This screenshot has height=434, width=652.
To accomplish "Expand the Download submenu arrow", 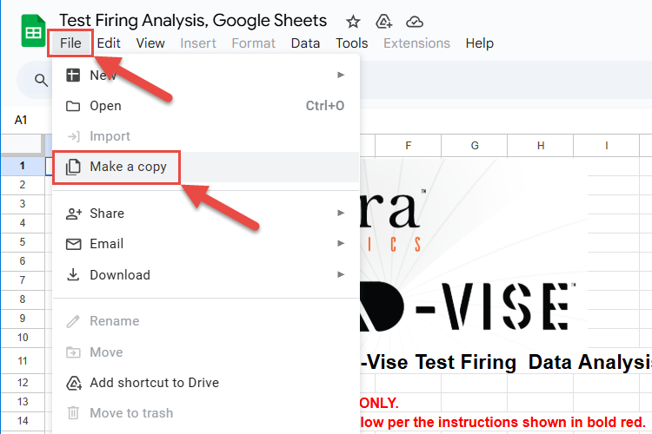I will pos(341,274).
